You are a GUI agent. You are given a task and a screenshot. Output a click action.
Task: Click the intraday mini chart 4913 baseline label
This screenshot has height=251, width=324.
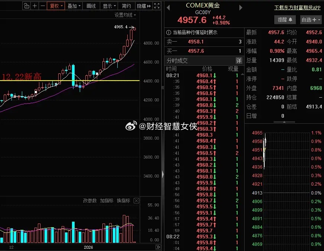[257, 193]
